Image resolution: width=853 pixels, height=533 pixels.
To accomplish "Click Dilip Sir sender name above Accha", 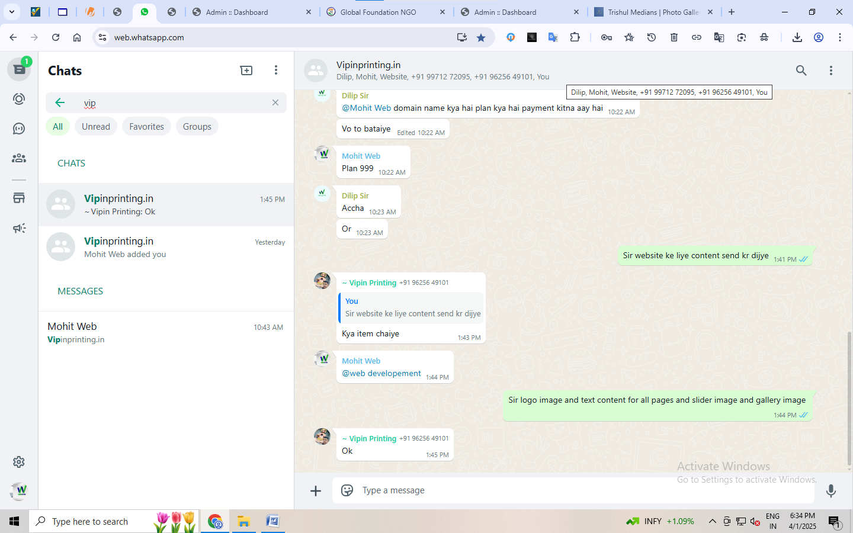I will 355,195.
